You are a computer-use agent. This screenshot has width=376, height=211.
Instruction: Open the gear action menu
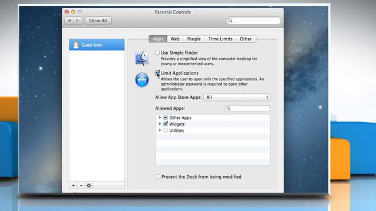coord(89,185)
